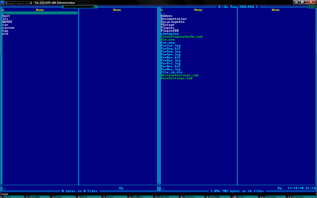Select FarHun.lng language file
The image size is (317, 198).
point(171,60)
